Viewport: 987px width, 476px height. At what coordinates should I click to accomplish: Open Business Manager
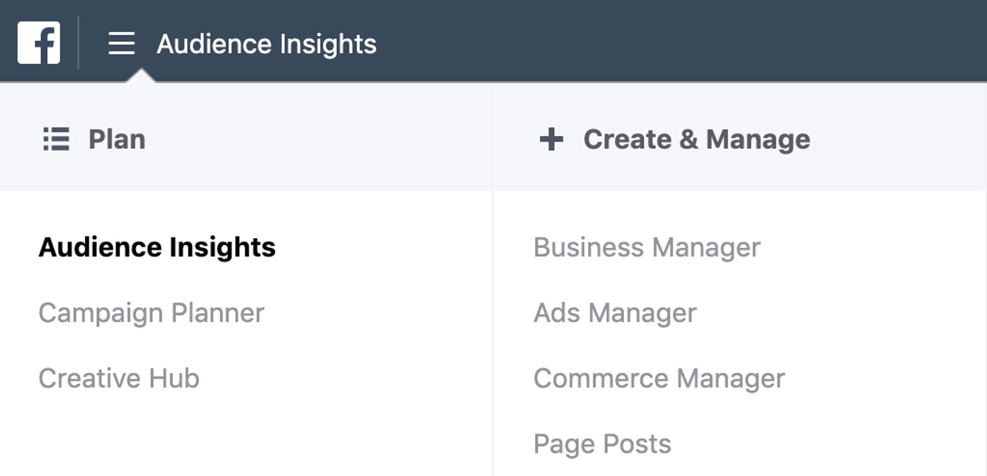click(x=647, y=248)
